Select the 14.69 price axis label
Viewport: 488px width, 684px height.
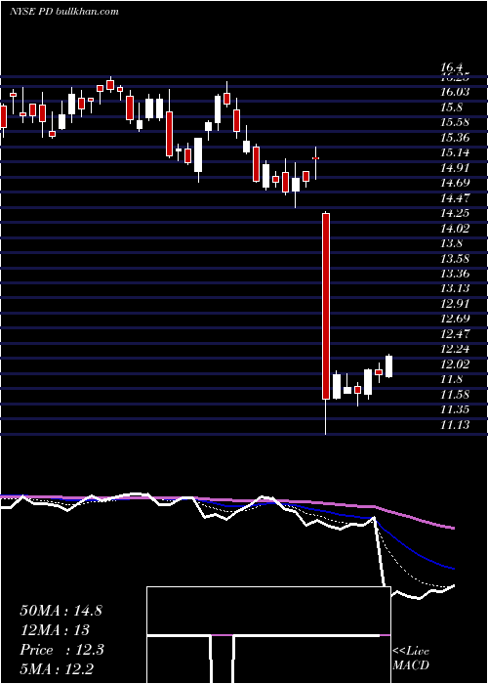455,183
